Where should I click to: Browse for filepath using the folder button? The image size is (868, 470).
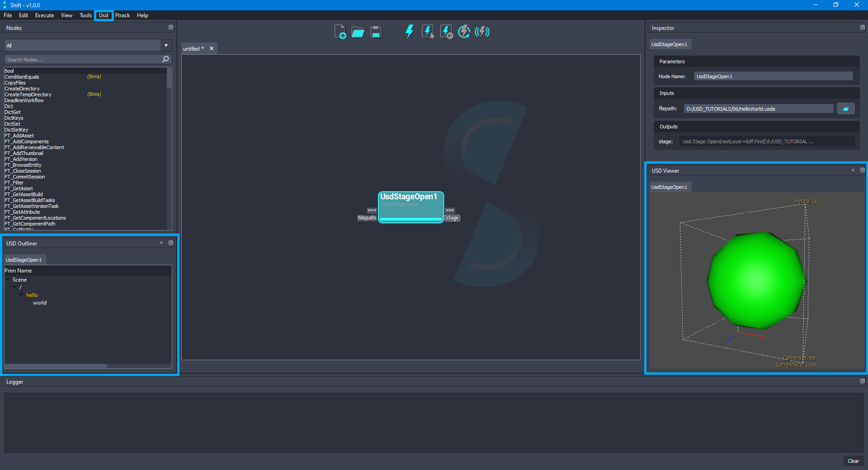coord(845,108)
